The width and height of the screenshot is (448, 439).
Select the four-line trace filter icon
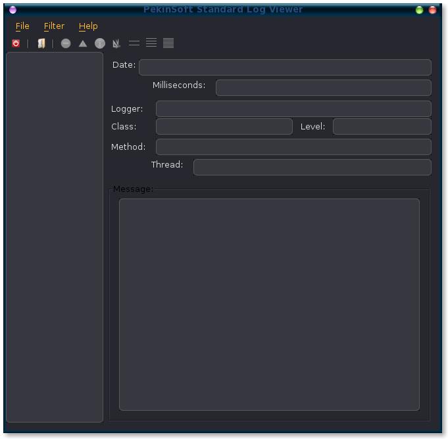pyautogui.click(x=151, y=43)
